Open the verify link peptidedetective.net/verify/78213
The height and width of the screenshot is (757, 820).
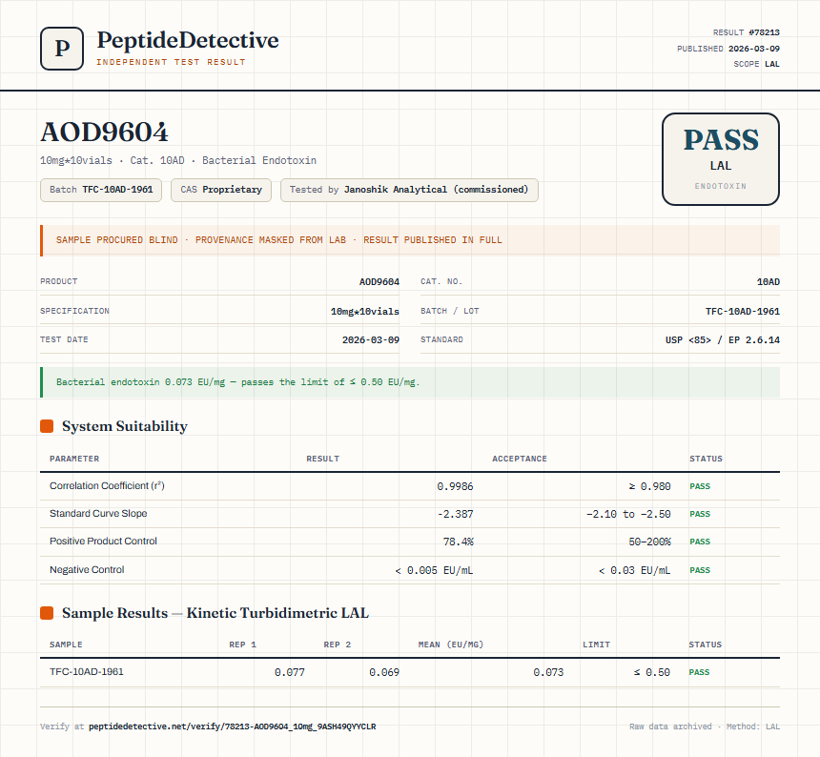click(233, 726)
